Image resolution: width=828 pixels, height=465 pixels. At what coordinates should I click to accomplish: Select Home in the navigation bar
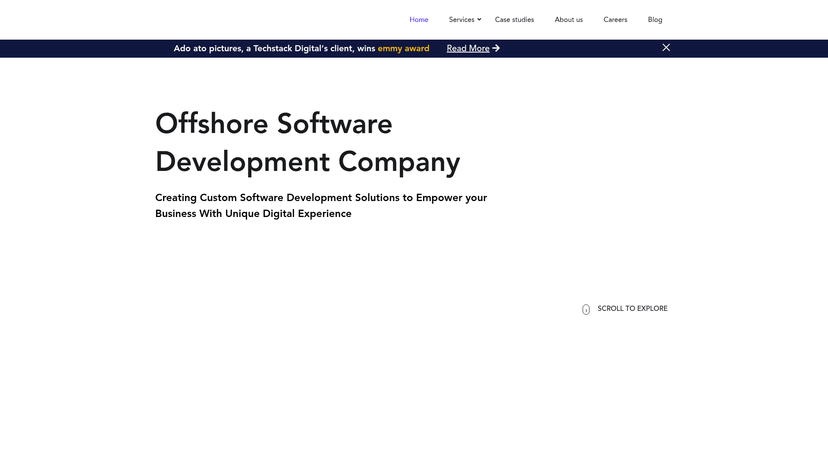[x=419, y=19]
